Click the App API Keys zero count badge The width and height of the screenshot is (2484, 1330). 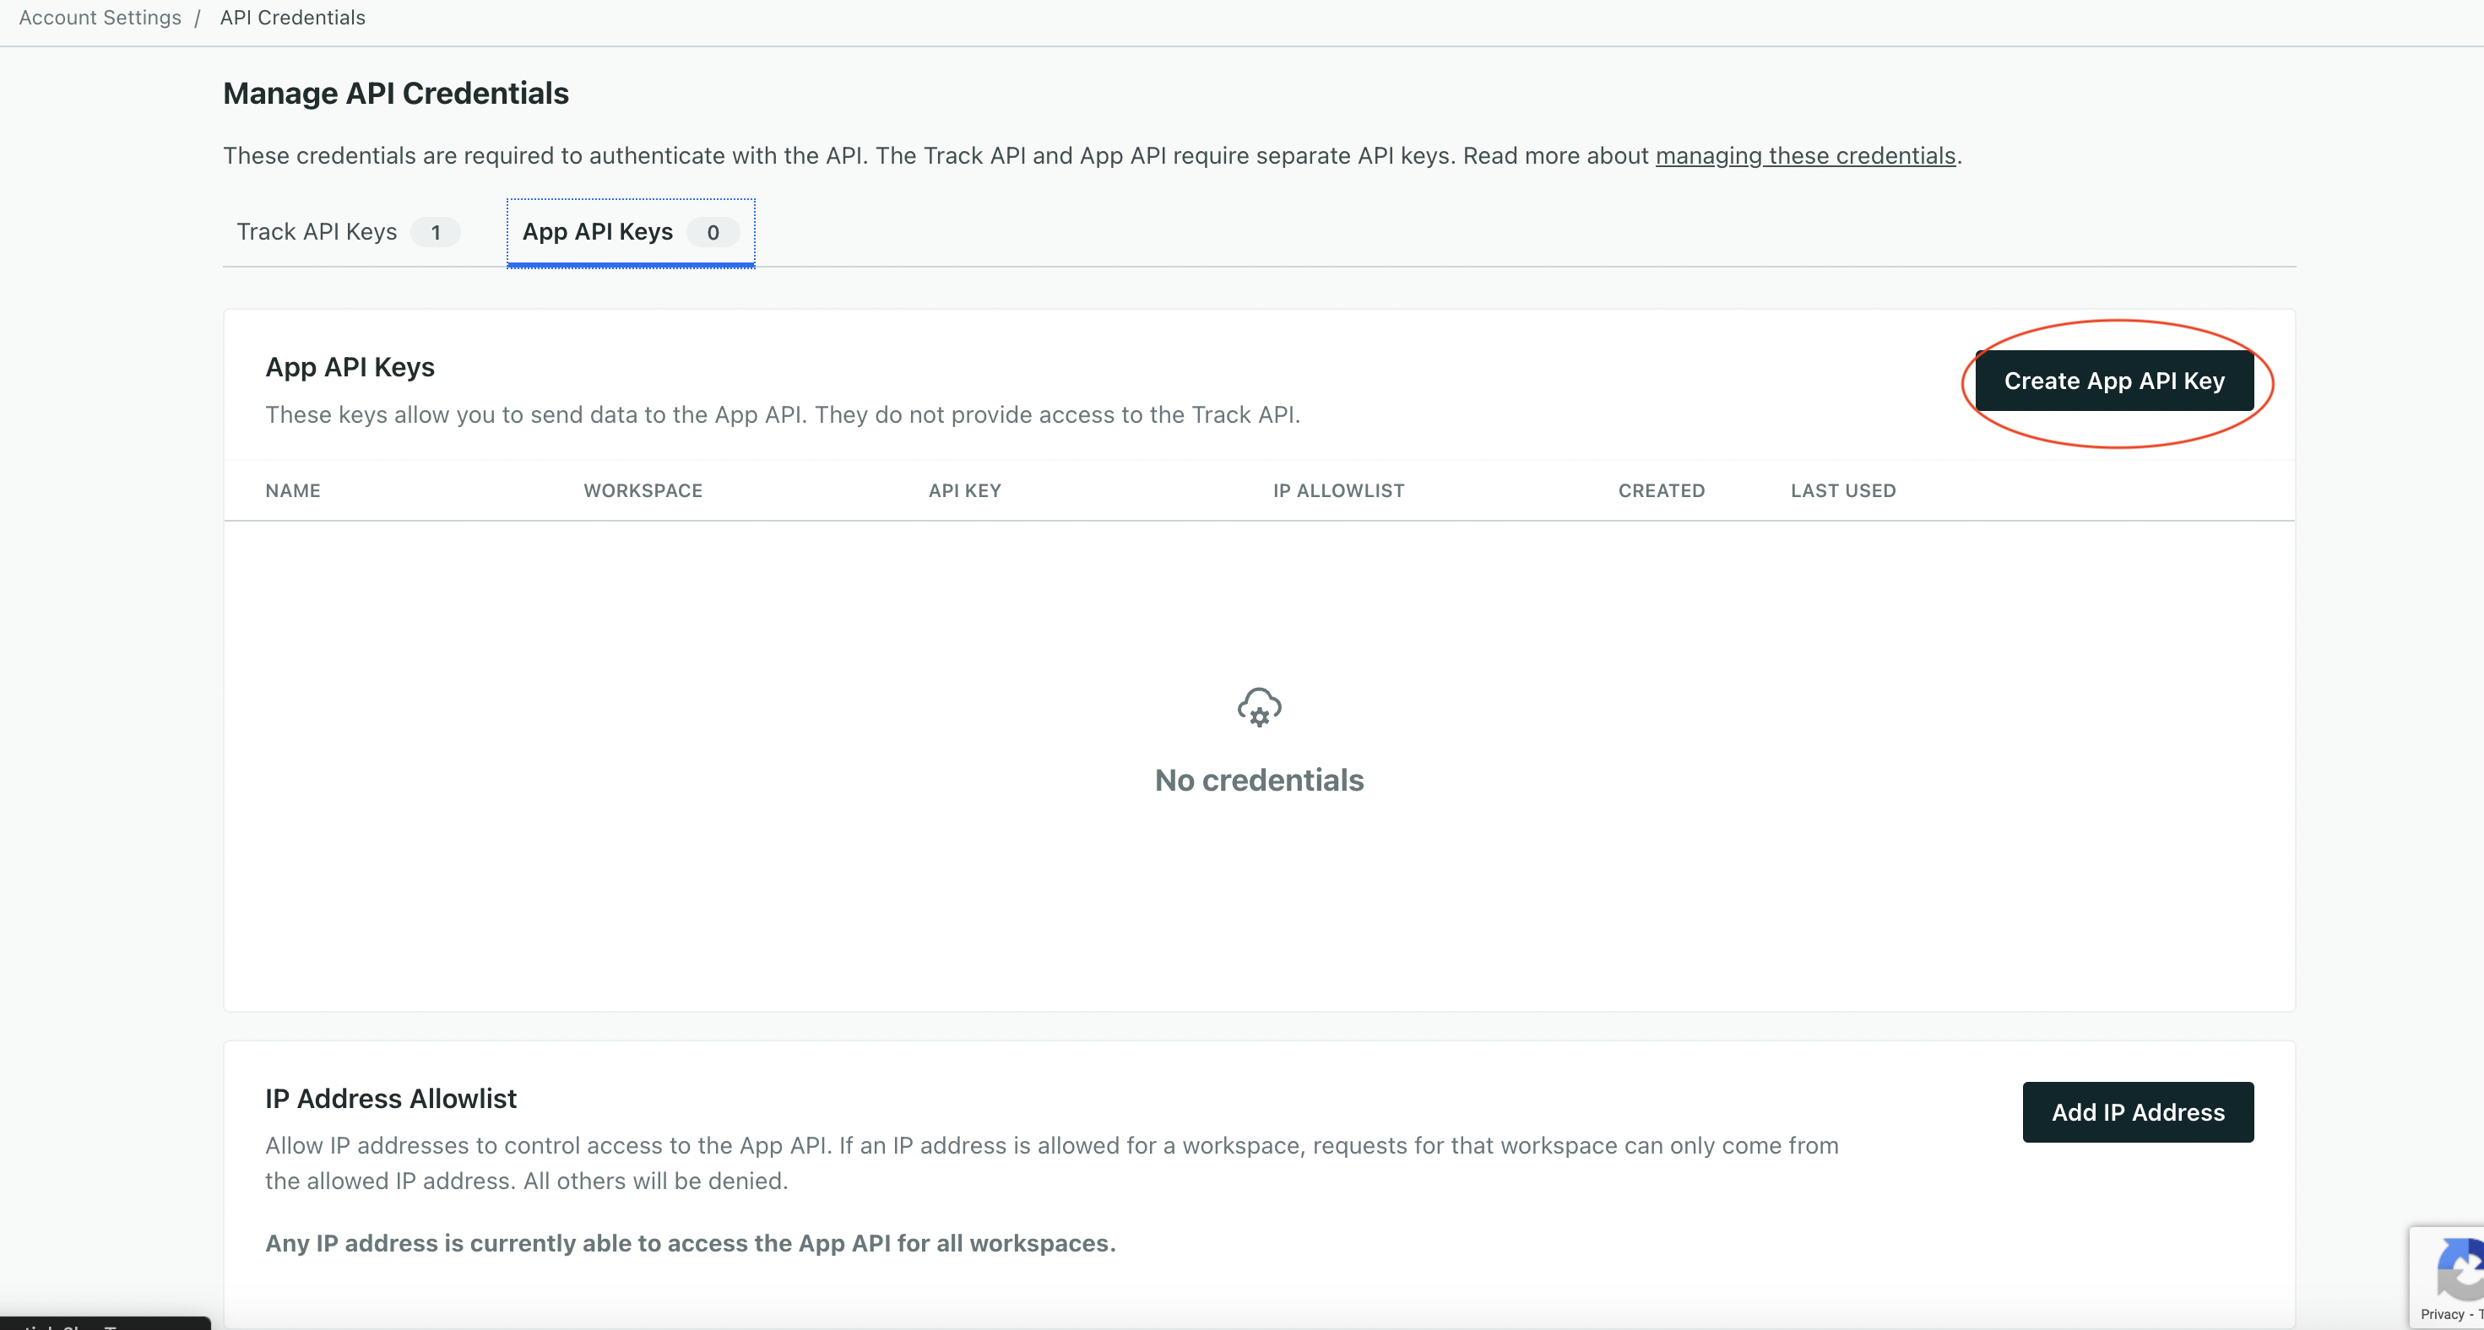tap(713, 232)
